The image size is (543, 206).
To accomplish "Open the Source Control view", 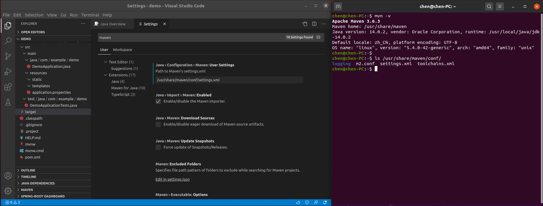I will point(8,56).
